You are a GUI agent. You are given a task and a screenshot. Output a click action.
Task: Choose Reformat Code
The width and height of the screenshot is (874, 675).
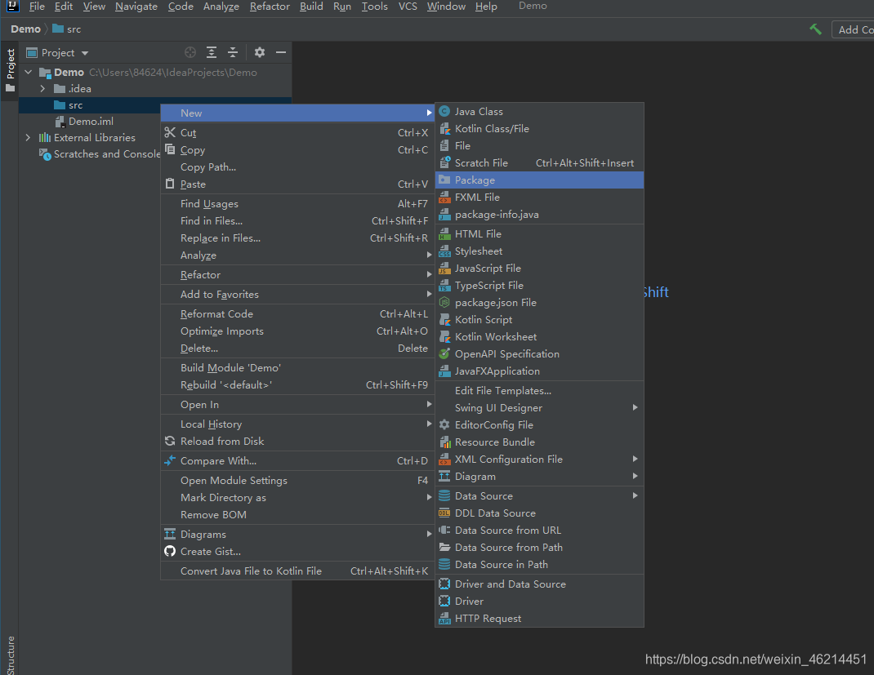[297, 314]
